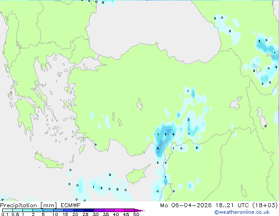Click the "18..21 UTC" time range text
Image resolution: width=279 pixels, height=216 pixels.
(x=232, y=205)
